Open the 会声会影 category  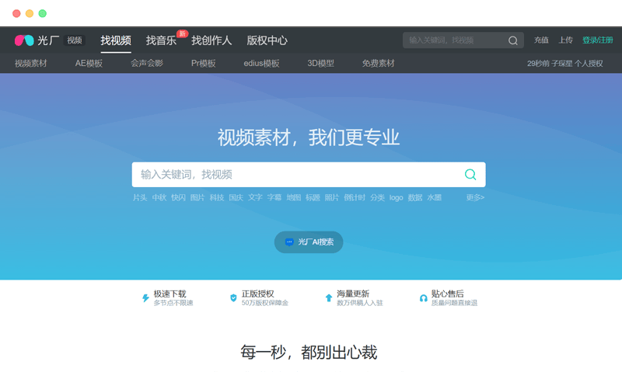click(147, 64)
